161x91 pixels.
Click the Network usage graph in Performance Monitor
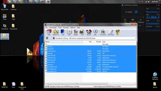pos(153,29)
